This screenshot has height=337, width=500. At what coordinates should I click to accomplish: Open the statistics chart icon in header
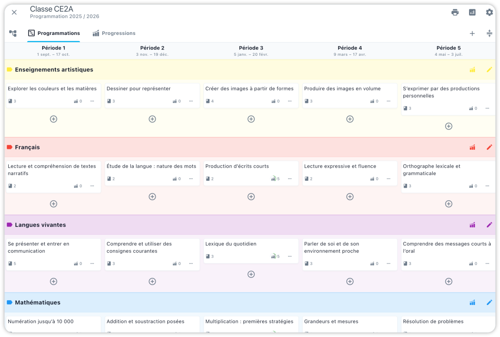(x=472, y=13)
